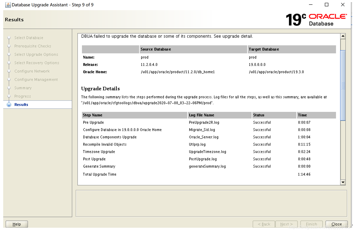The width and height of the screenshot is (353, 232).
Task: Click source release 11.2.0.4.0
Action: point(149,65)
